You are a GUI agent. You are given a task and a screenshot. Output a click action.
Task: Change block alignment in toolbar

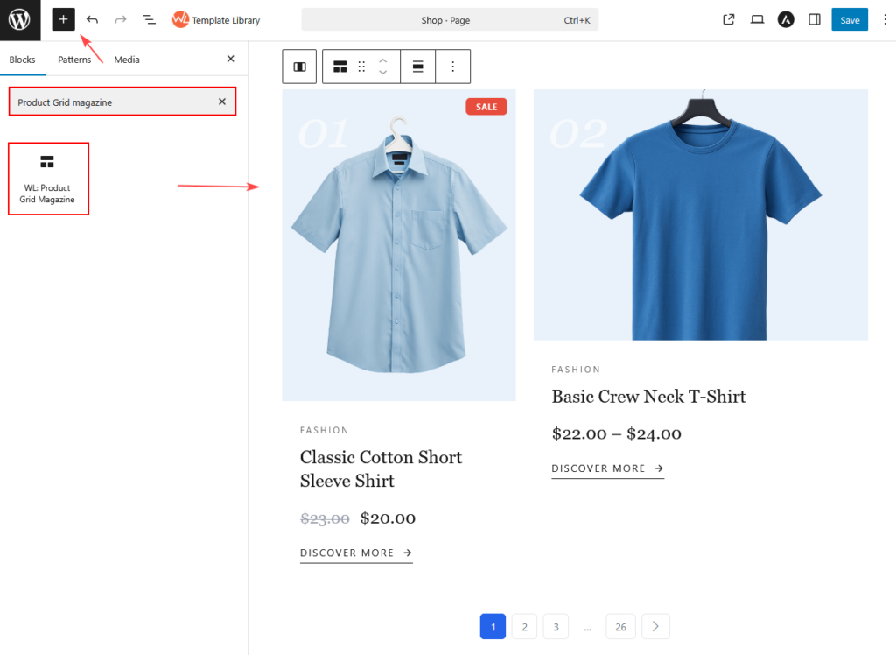(418, 67)
